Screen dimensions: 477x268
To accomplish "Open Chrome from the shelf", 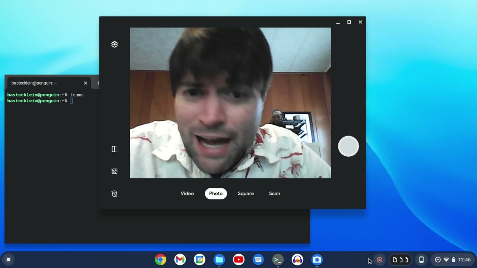I will (161, 260).
